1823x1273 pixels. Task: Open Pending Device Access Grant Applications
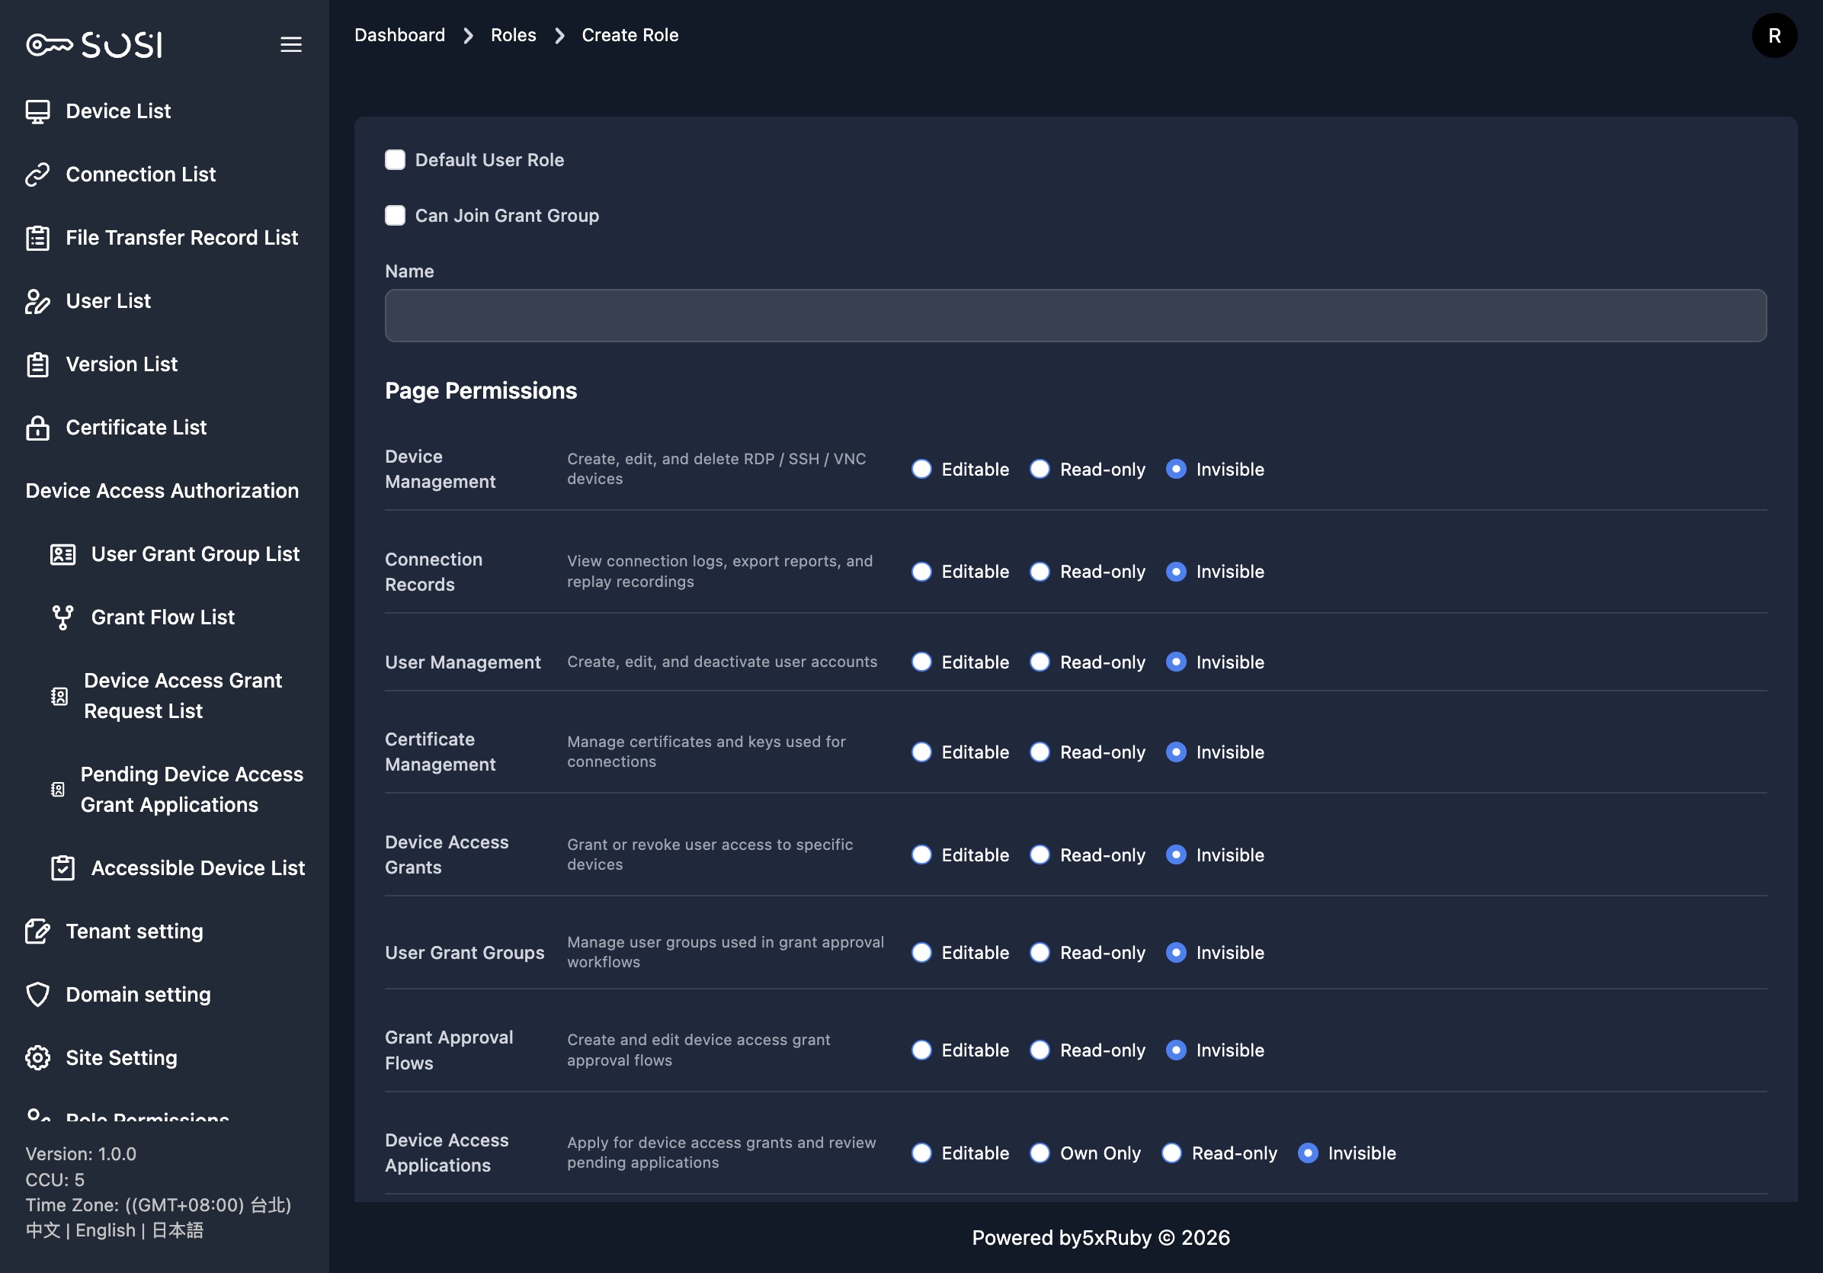coord(192,790)
